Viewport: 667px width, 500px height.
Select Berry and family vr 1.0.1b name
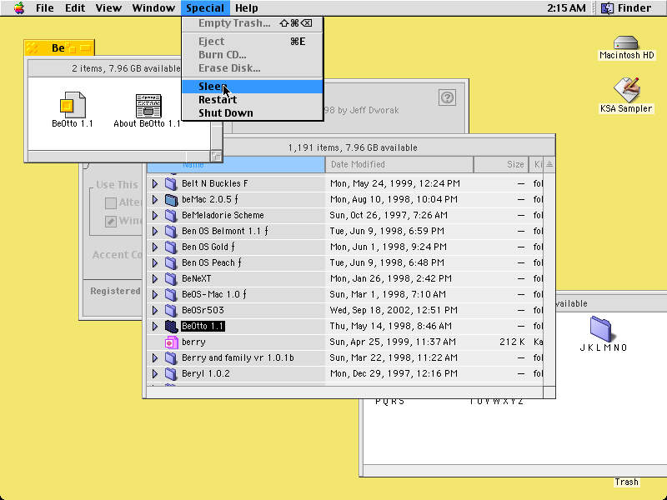pos(238,357)
